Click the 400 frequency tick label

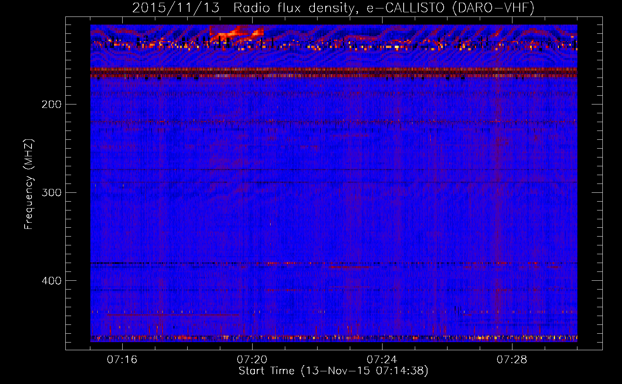52,281
